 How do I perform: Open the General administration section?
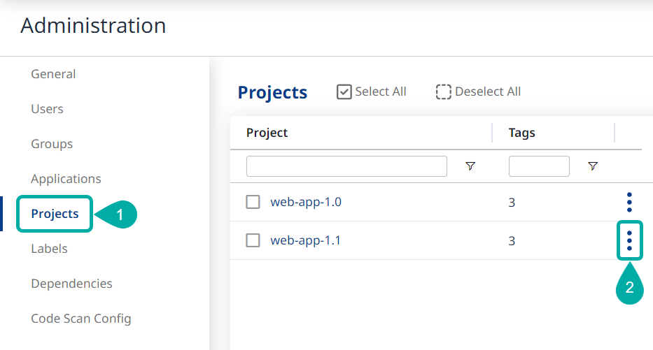coord(53,74)
